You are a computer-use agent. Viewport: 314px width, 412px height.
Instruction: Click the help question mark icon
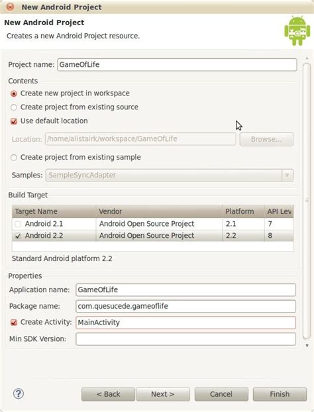[x=19, y=393]
